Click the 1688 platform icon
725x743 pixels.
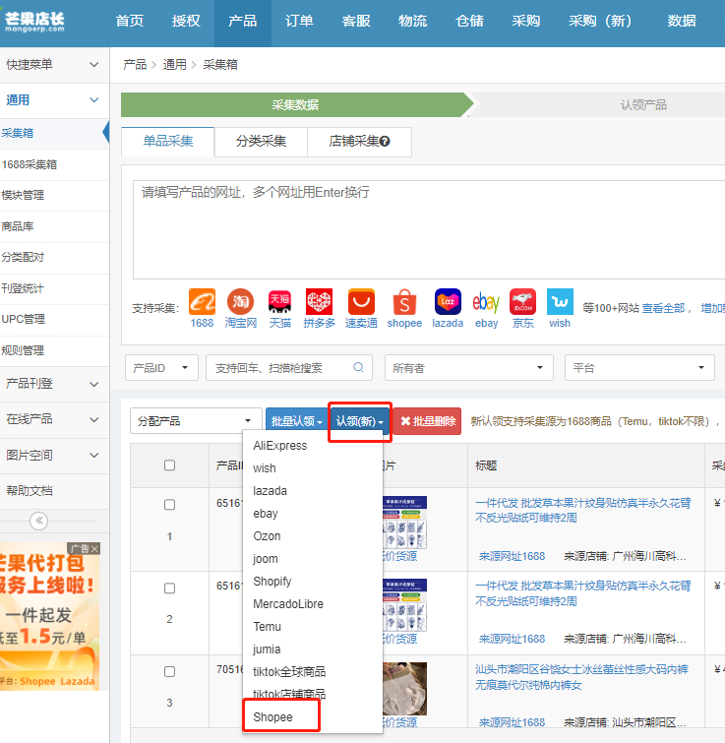point(203,302)
